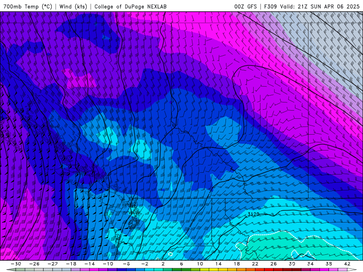Viewport: 363px width, 272px height.
Task: Click the '42' color scale label
Action: pos(347,264)
